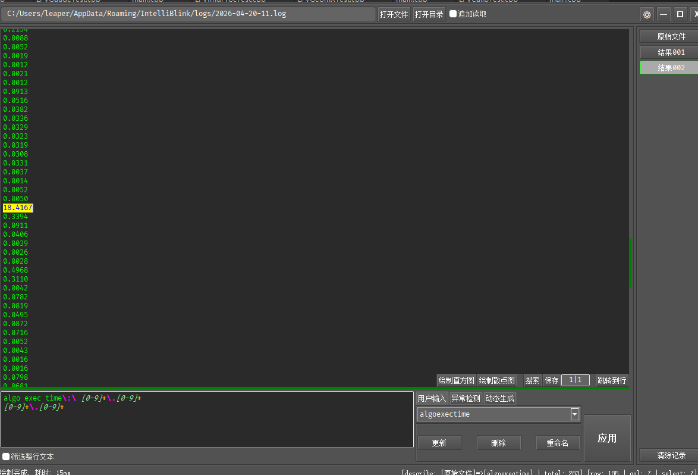Switch to the 异常检测 tab
Image resolution: width=698 pixels, height=475 pixels.
(x=466, y=398)
